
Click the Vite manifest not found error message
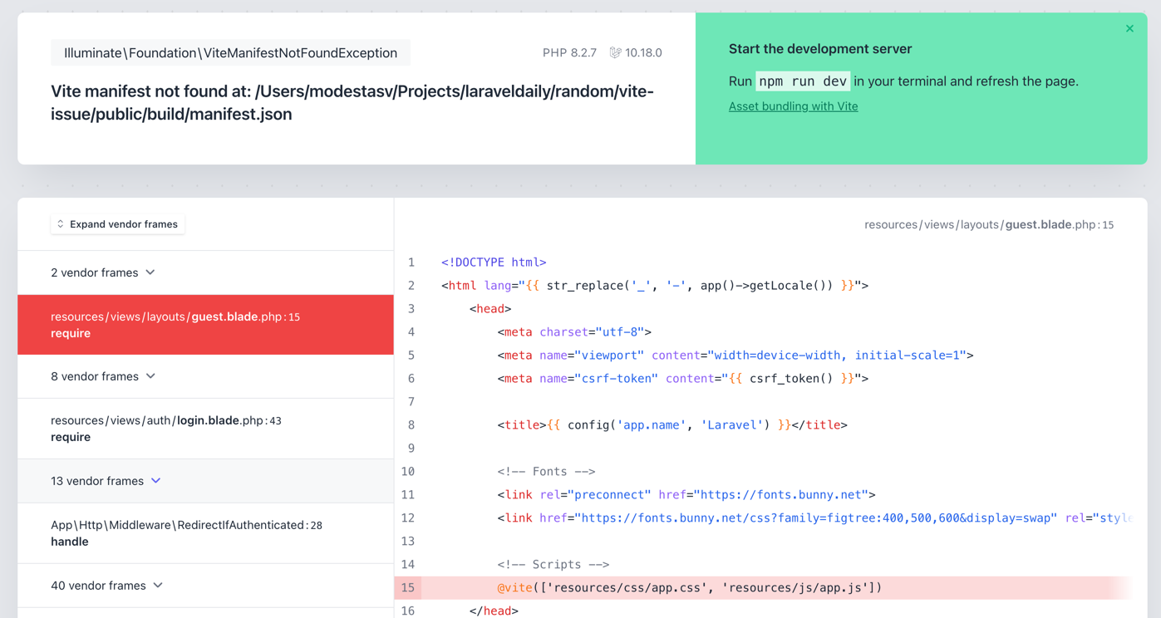tap(352, 103)
